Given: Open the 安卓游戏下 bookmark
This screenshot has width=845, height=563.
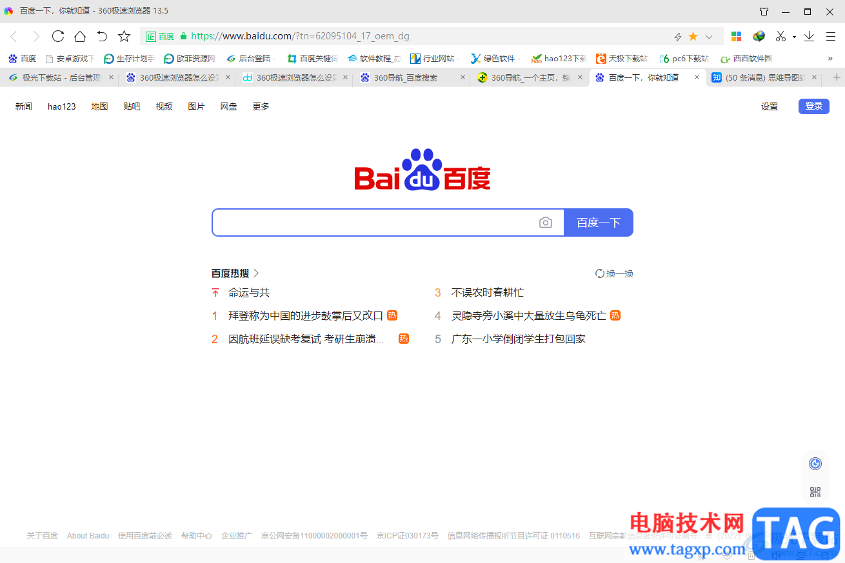Looking at the screenshot, I should click(70, 59).
